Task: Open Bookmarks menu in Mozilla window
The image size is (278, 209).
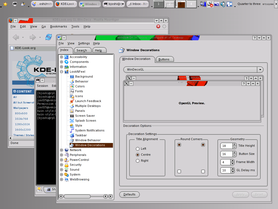Action: pyautogui.click(x=59, y=26)
